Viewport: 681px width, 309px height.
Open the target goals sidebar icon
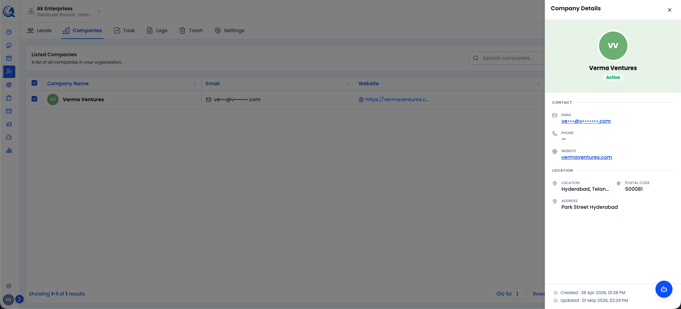(9, 85)
